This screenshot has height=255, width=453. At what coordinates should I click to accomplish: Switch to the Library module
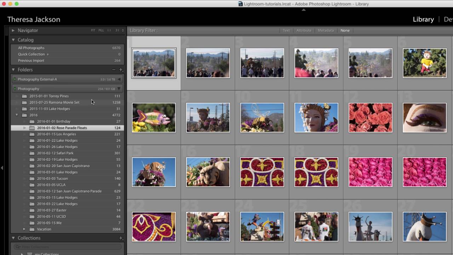[x=423, y=19]
